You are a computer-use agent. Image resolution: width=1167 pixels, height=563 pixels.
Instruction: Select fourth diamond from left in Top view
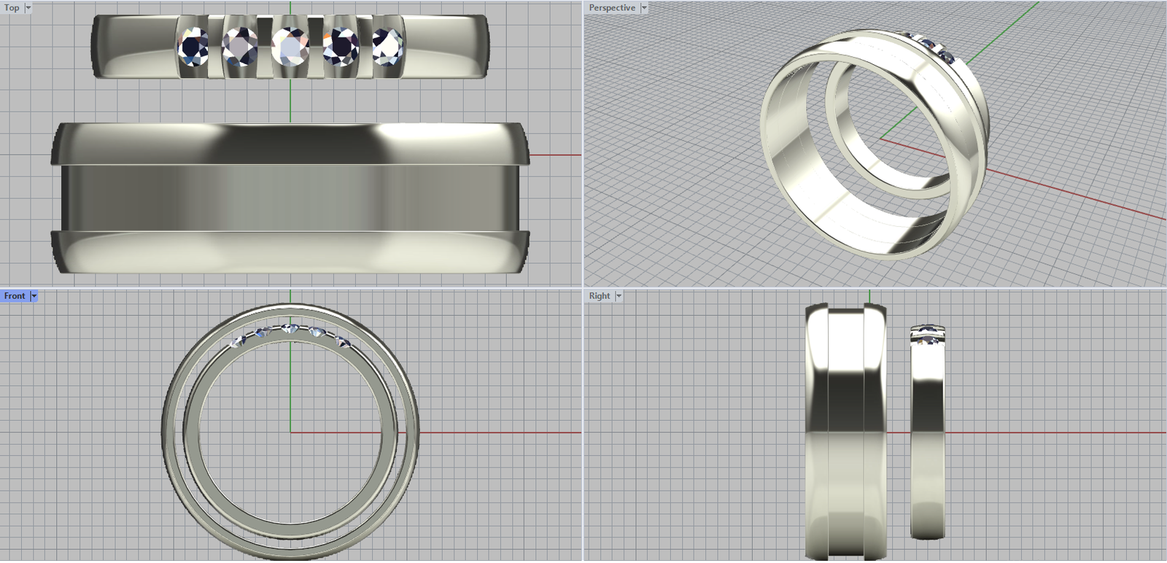[341, 47]
